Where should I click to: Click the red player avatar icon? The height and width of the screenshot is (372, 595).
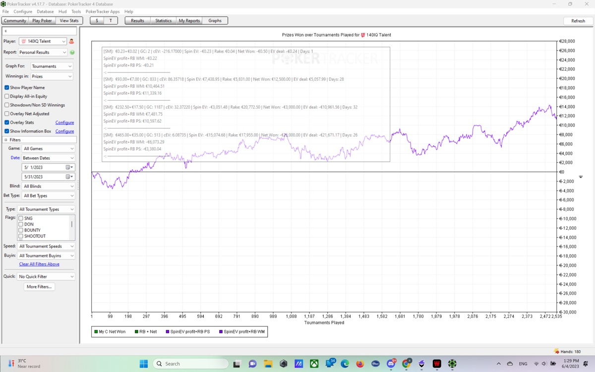(x=71, y=42)
